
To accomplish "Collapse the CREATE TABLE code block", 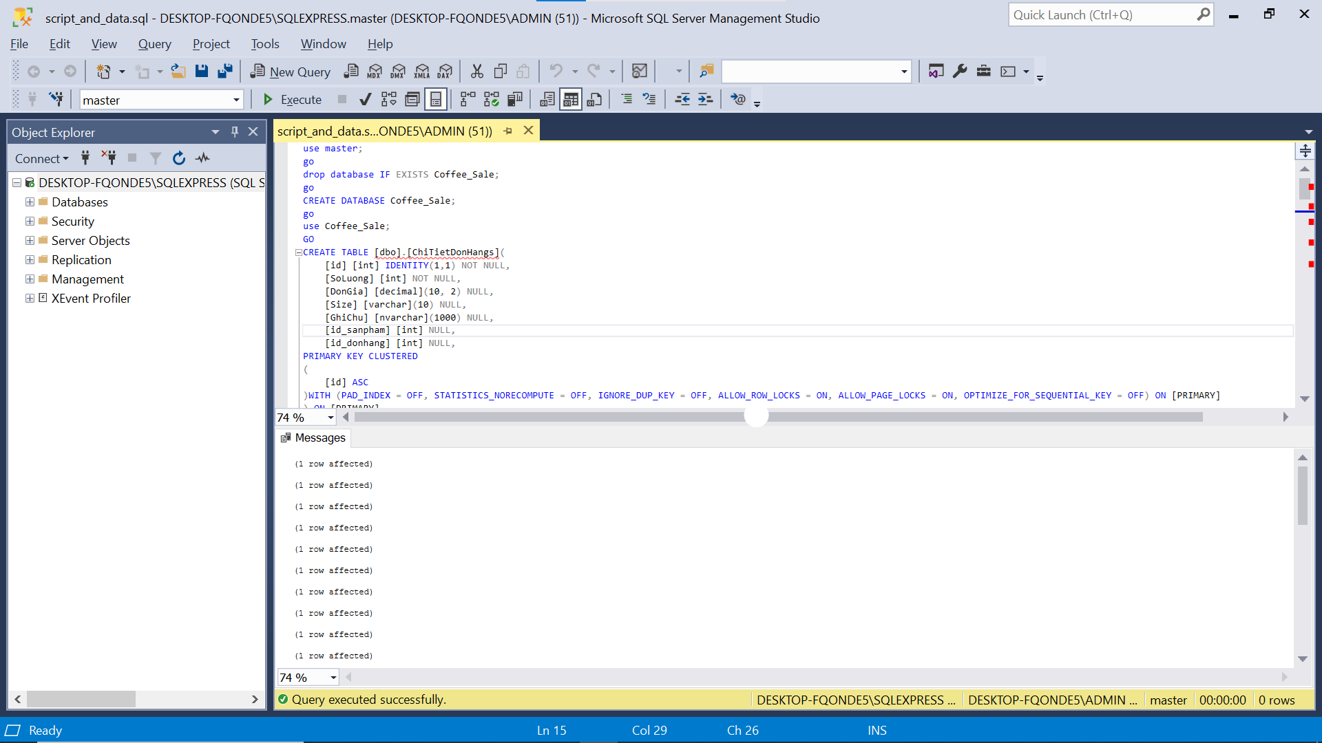I will [299, 252].
